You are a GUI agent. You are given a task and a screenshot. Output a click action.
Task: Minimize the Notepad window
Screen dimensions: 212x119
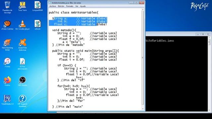(131, 3)
